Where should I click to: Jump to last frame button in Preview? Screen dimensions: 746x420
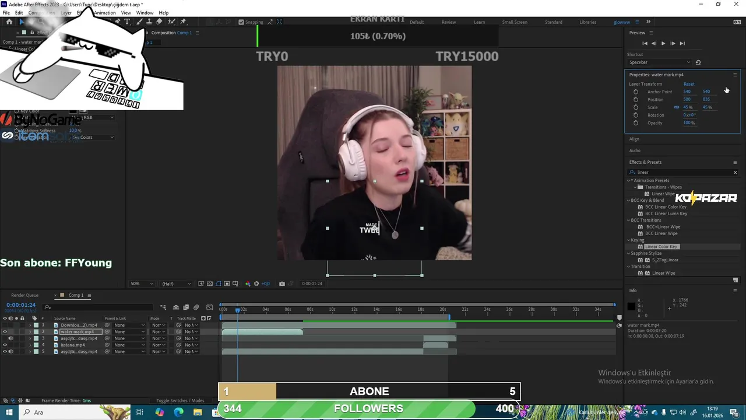[x=682, y=43]
